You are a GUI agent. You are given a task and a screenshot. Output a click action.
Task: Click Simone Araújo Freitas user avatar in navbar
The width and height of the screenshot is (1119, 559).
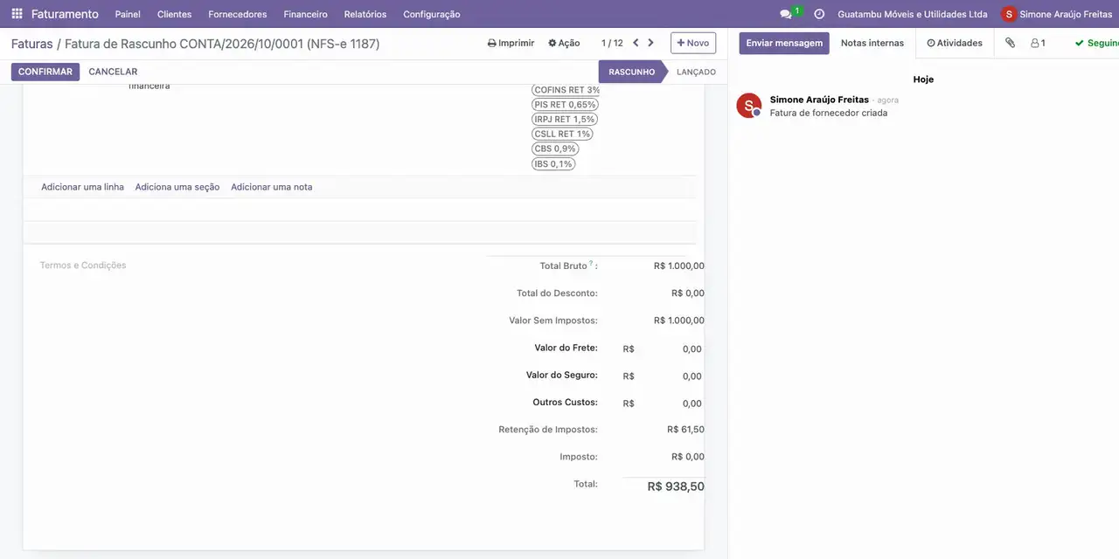tap(1010, 14)
